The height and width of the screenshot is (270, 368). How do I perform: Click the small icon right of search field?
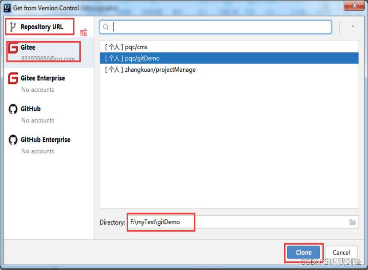353,27
